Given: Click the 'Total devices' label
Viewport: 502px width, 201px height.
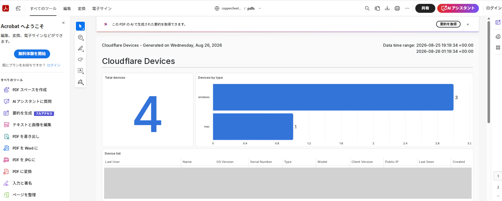Looking at the screenshot, I should point(115,78).
